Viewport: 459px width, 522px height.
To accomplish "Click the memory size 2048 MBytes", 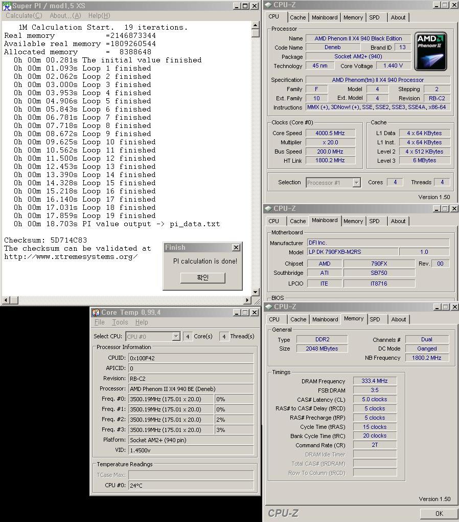I will (322, 349).
